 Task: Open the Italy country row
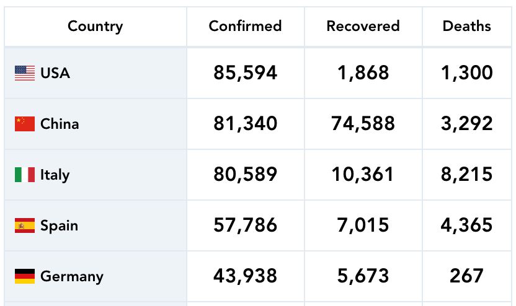(x=55, y=175)
